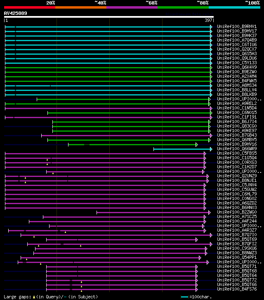This screenshot has width=264, height=300.
Task: Select the UniRef100_B2ZWG0 label
Action: coord(237,212)
